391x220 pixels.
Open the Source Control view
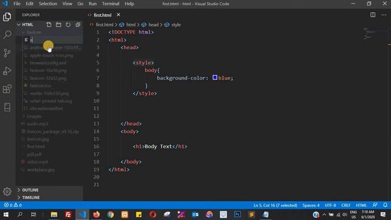click(x=7, y=53)
